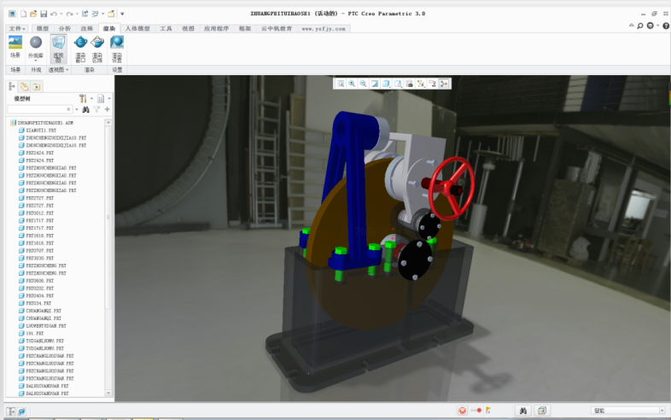
Task: Open the 文件 file menu
Action: pos(17,29)
